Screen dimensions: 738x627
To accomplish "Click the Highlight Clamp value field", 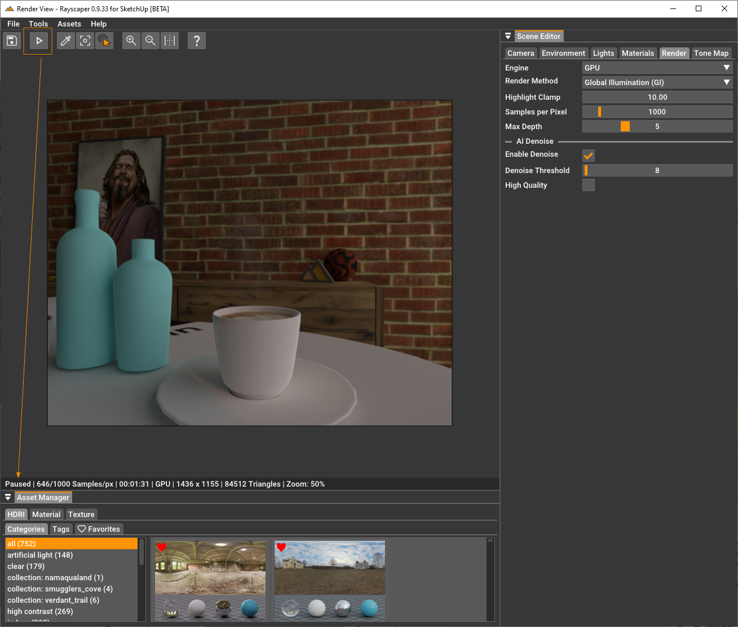I will coord(657,97).
